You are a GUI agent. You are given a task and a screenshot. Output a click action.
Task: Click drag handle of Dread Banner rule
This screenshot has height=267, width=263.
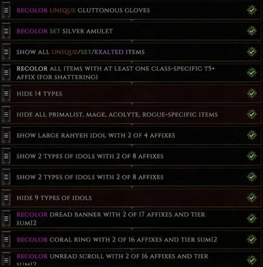pos(6,219)
